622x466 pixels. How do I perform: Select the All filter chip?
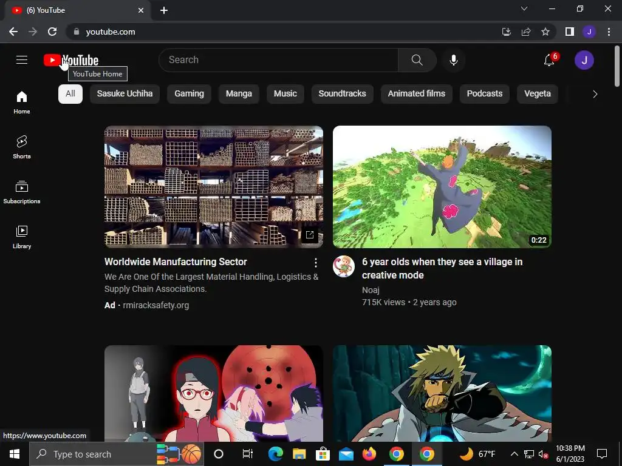tap(70, 94)
